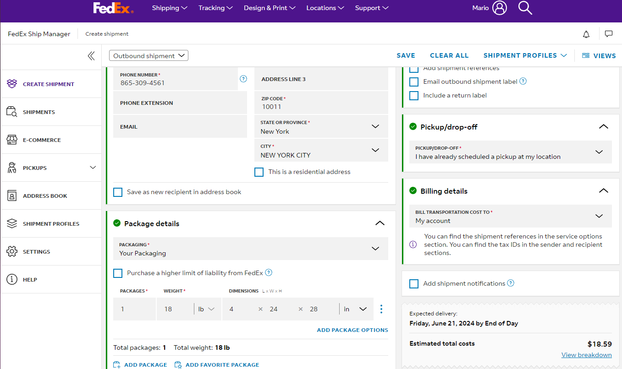This screenshot has height=369, width=622.
Task: Open the Packaging dropdown
Action: (251, 249)
